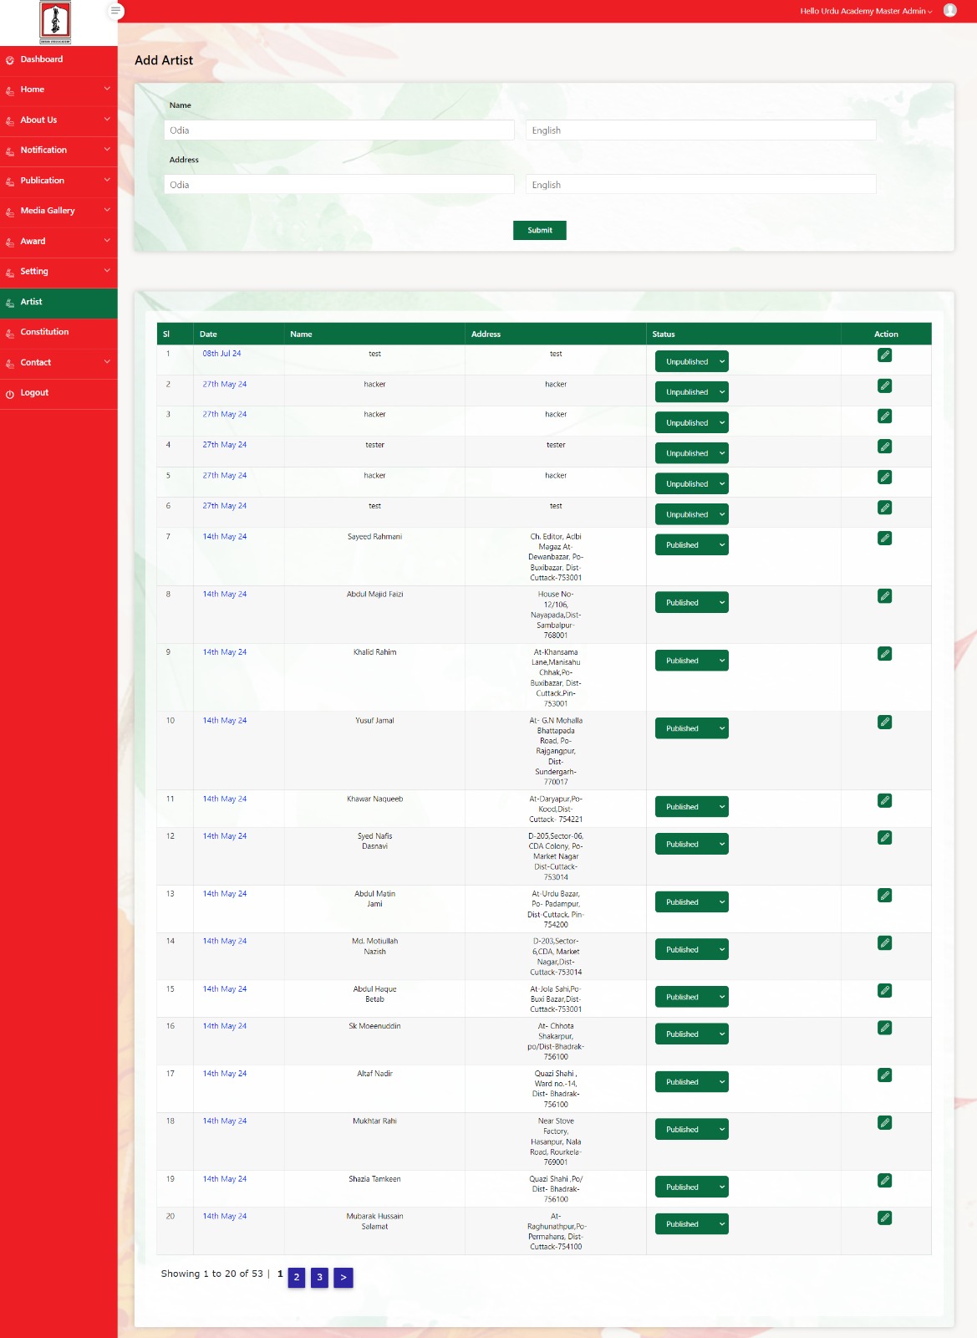Click edit icon for Shazia Tamkeen
The width and height of the screenshot is (977, 1338).
884,1181
